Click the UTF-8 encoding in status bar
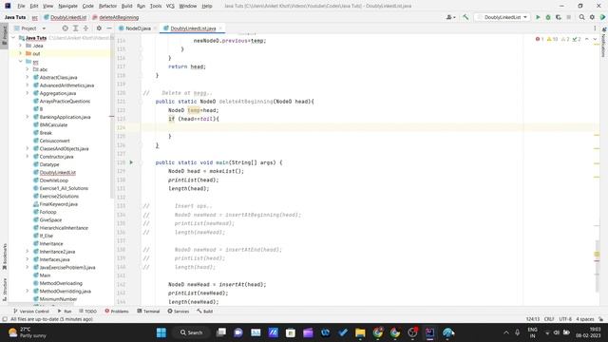The image size is (608, 342). tap(565, 319)
